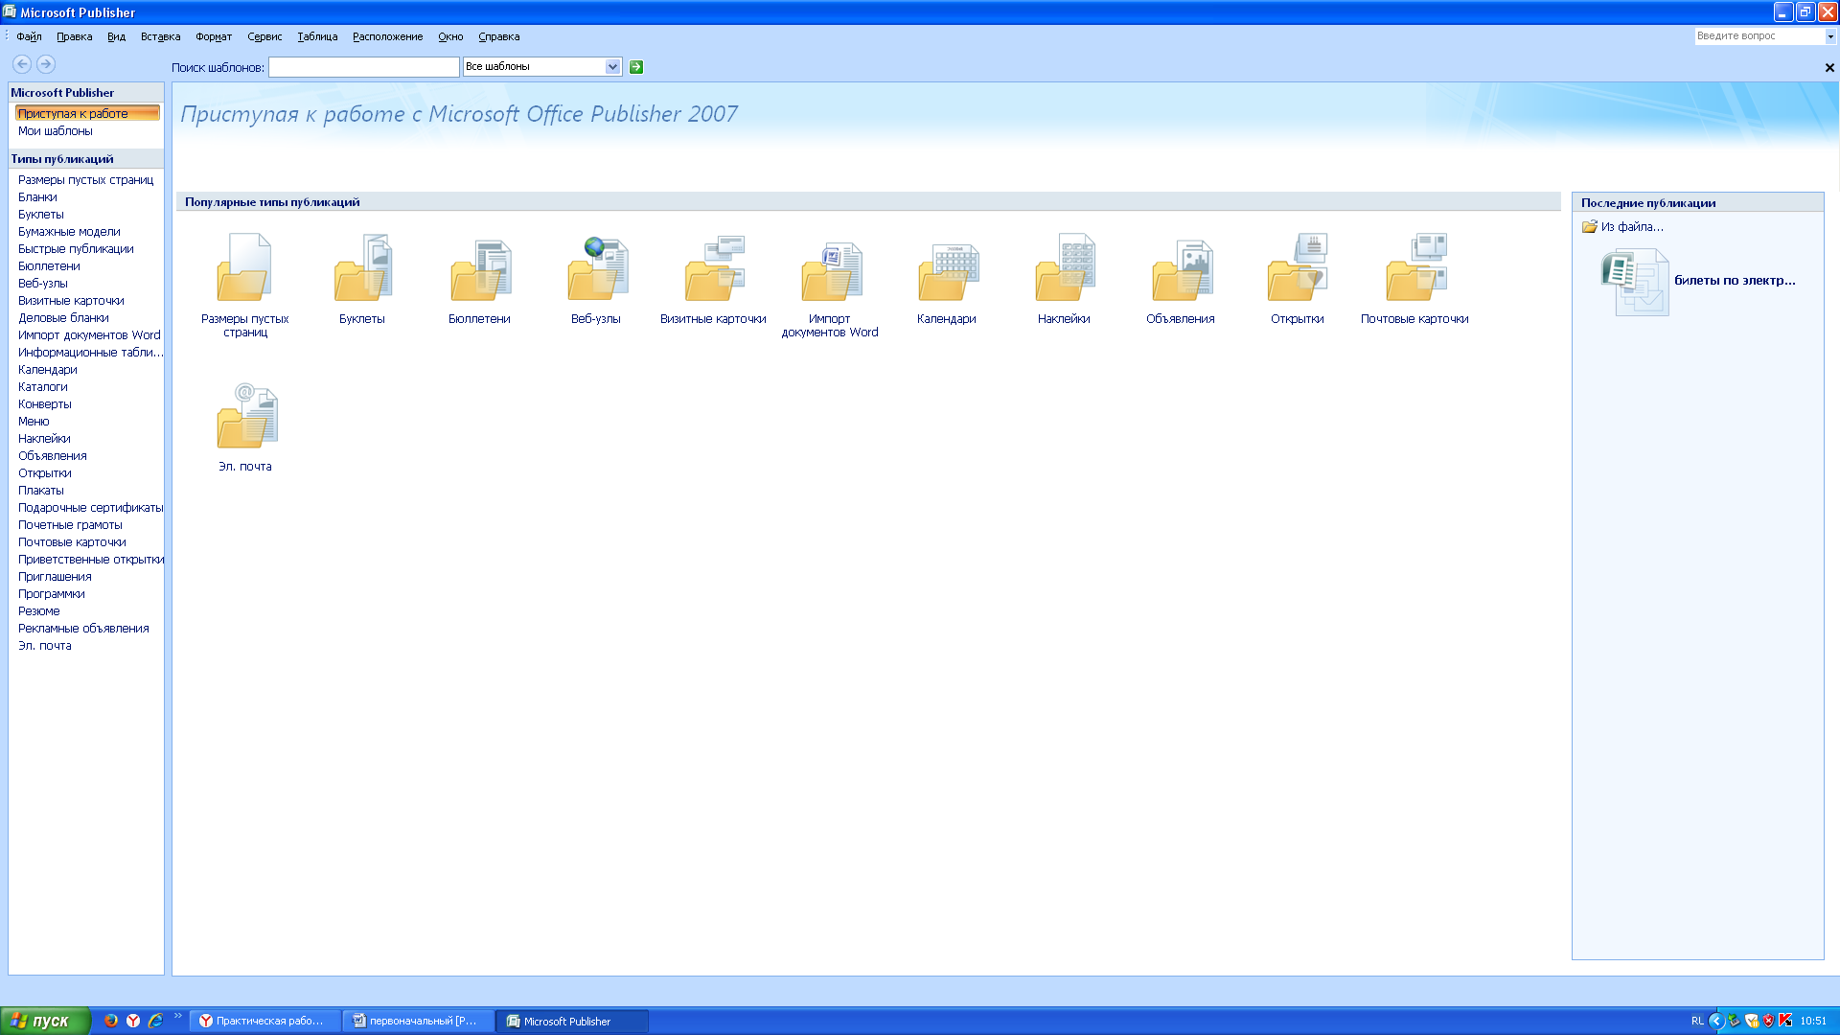The image size is (1840, 1035).
Task: Launch Yandex browser from quick launch
Action: [133, 1021]
